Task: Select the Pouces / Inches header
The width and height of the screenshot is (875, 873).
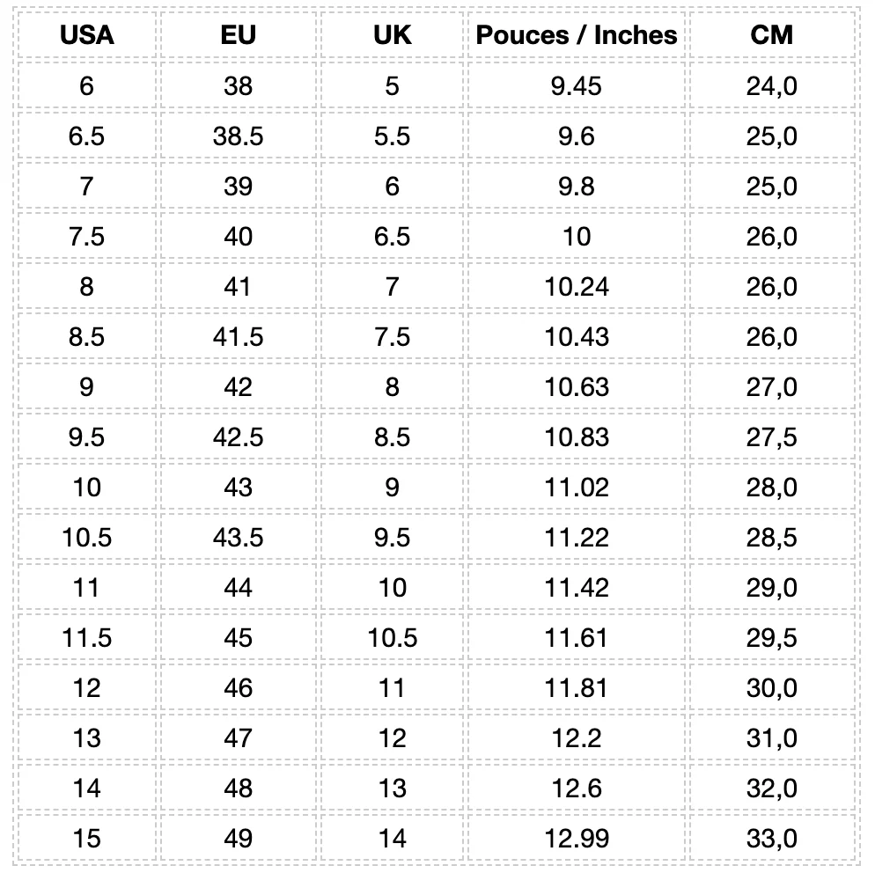Action: 577,35
